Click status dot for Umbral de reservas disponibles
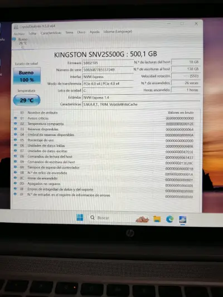The width and height of the screenshot is (223, 297). click(16, 134)
